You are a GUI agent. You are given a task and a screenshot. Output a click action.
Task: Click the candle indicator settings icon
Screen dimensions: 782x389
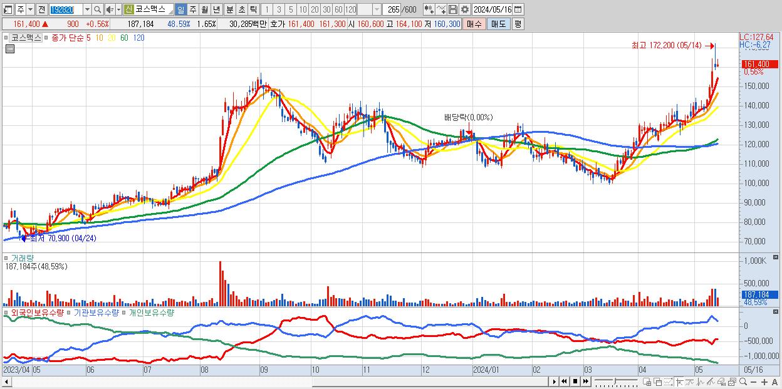tap(429, 10)
